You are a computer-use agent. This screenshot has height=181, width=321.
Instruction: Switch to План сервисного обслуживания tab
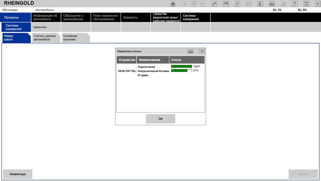106,17
